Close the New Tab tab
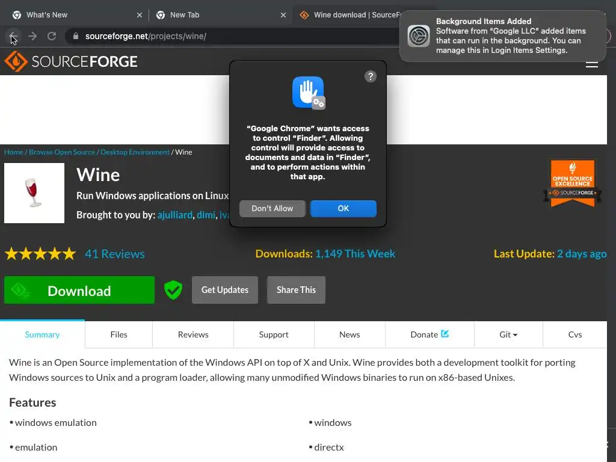 [x=283, y=15]
